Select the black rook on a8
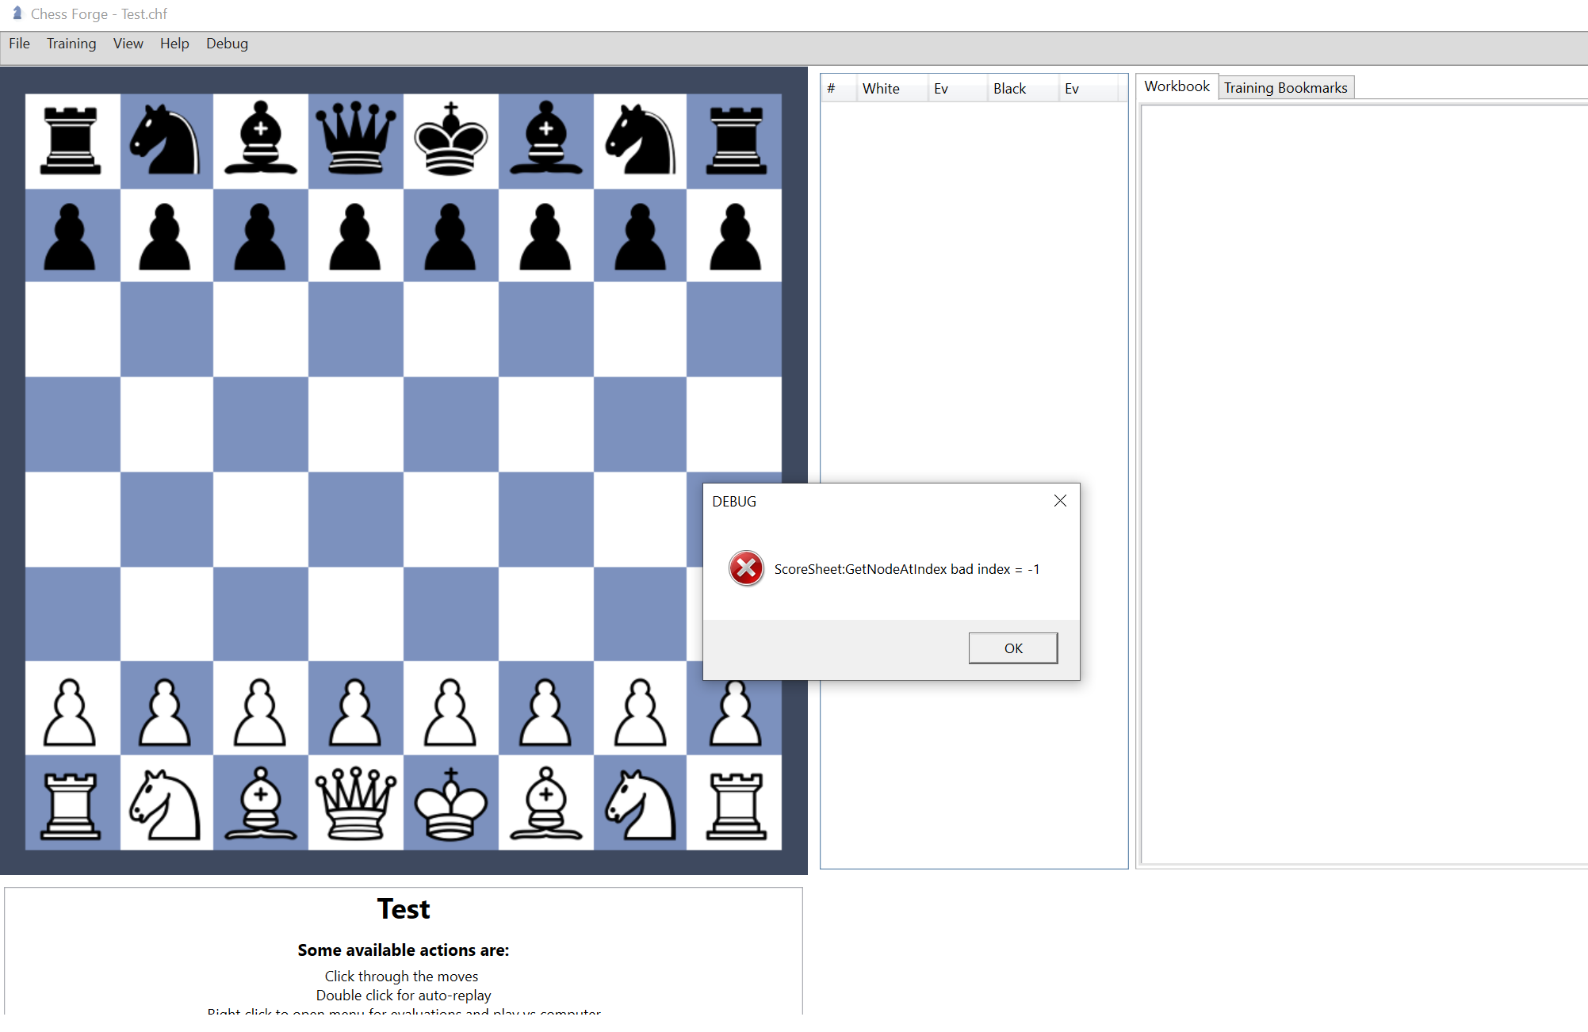The width and height of the screenshot is (1588, 1032). pyautogui.click(x=71, y=140)
